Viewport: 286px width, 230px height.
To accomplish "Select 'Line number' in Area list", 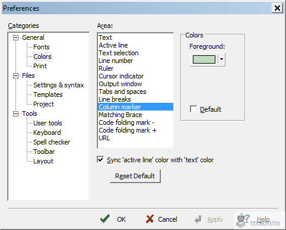I will [x=135, y=61].
